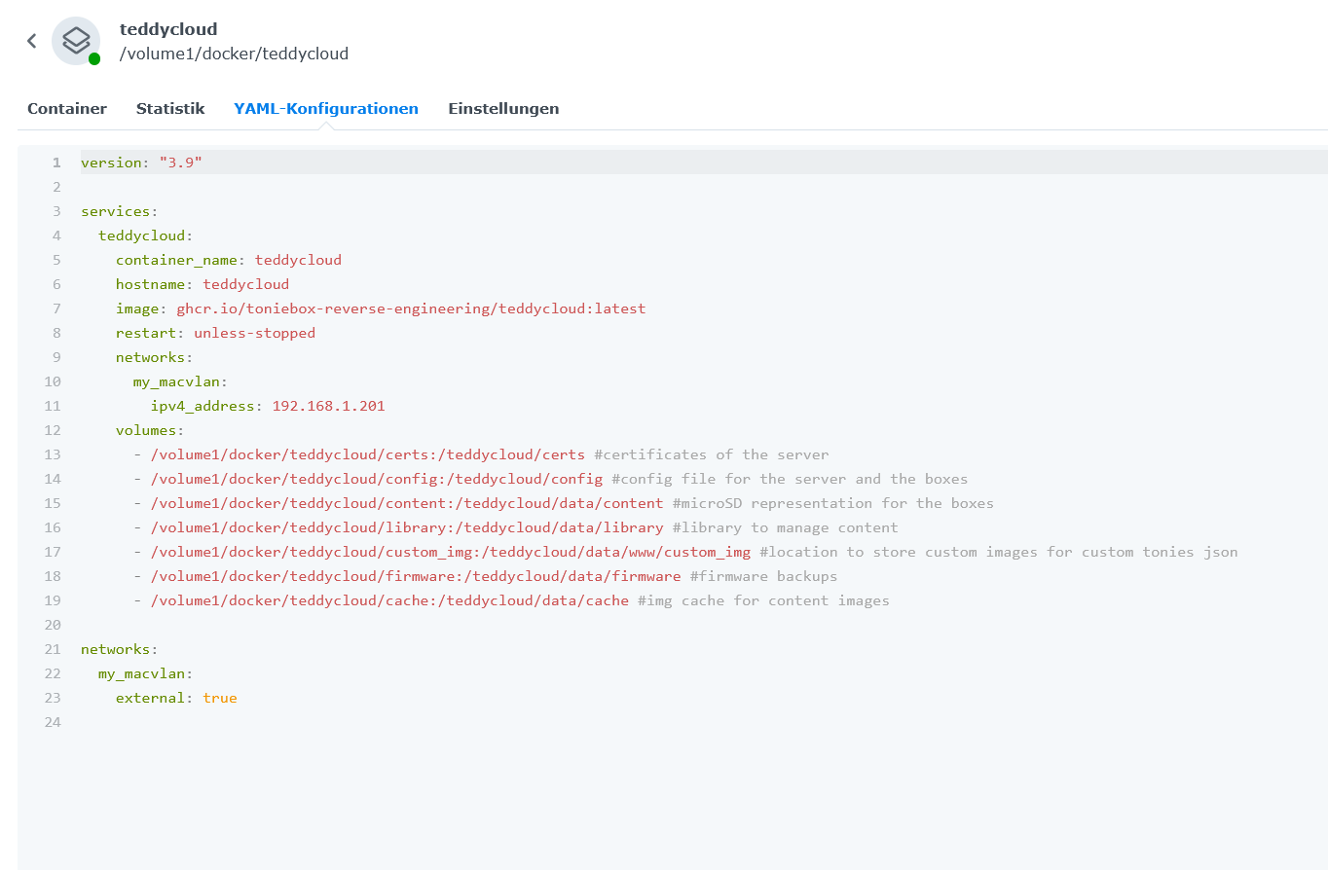This screenshot has width=1328, height=870.
Task: Click line number 13 in the gutter
Action: [x=52, y=454]
